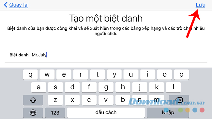Tap the a key

39,87
